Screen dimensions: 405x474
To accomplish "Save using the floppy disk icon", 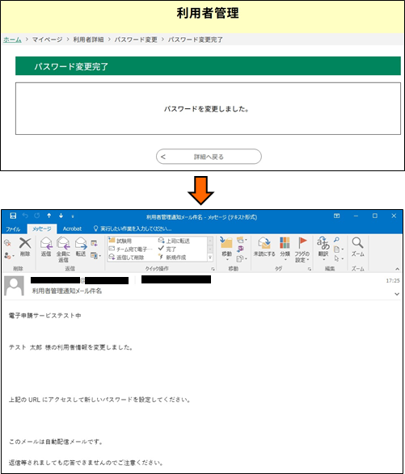I will click(x=13, y=216).
